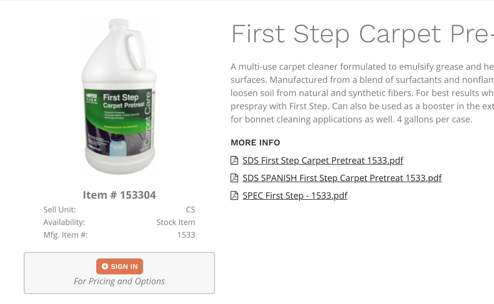Click the product description paragraph text
This screenshot has height=304, width=494.
pos(362,93)
